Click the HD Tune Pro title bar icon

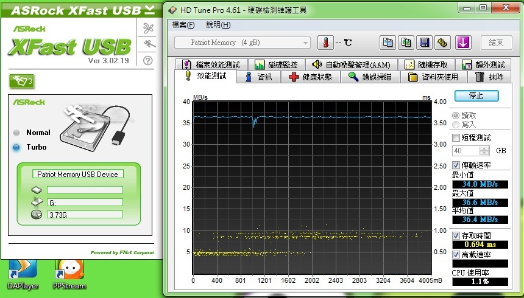click(172, 10)
